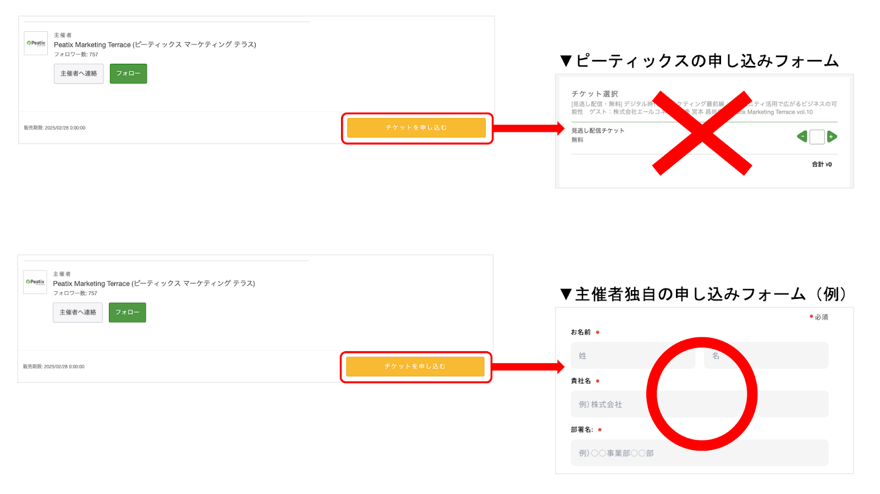Decrease ticket quantity with the green left arrow
The height and width of the screenshot is (494, 880).
(802, 136)
